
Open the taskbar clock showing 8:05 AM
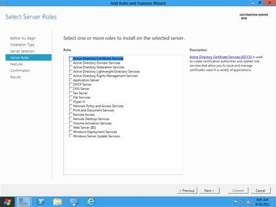[263, 202]
